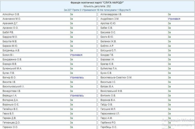The image size is (195, 129).
Task: Click "Утрималась" vote for Вагнєр В.О.
Action: tap(77, 78)
